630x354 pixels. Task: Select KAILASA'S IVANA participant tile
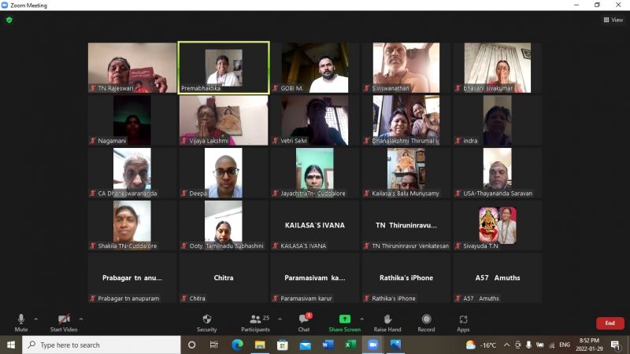pyautogui.click(x=315, y=226)
